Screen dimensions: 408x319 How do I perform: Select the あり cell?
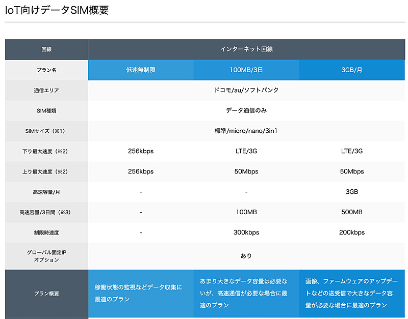click(x=246, y=256)
